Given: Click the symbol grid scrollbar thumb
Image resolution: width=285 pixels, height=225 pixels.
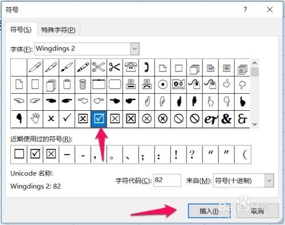Looking at the screenshot, I should point(255,72).
